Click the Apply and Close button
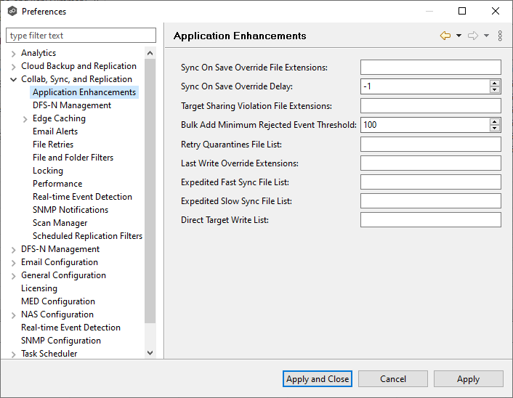 tap(318, 378)
